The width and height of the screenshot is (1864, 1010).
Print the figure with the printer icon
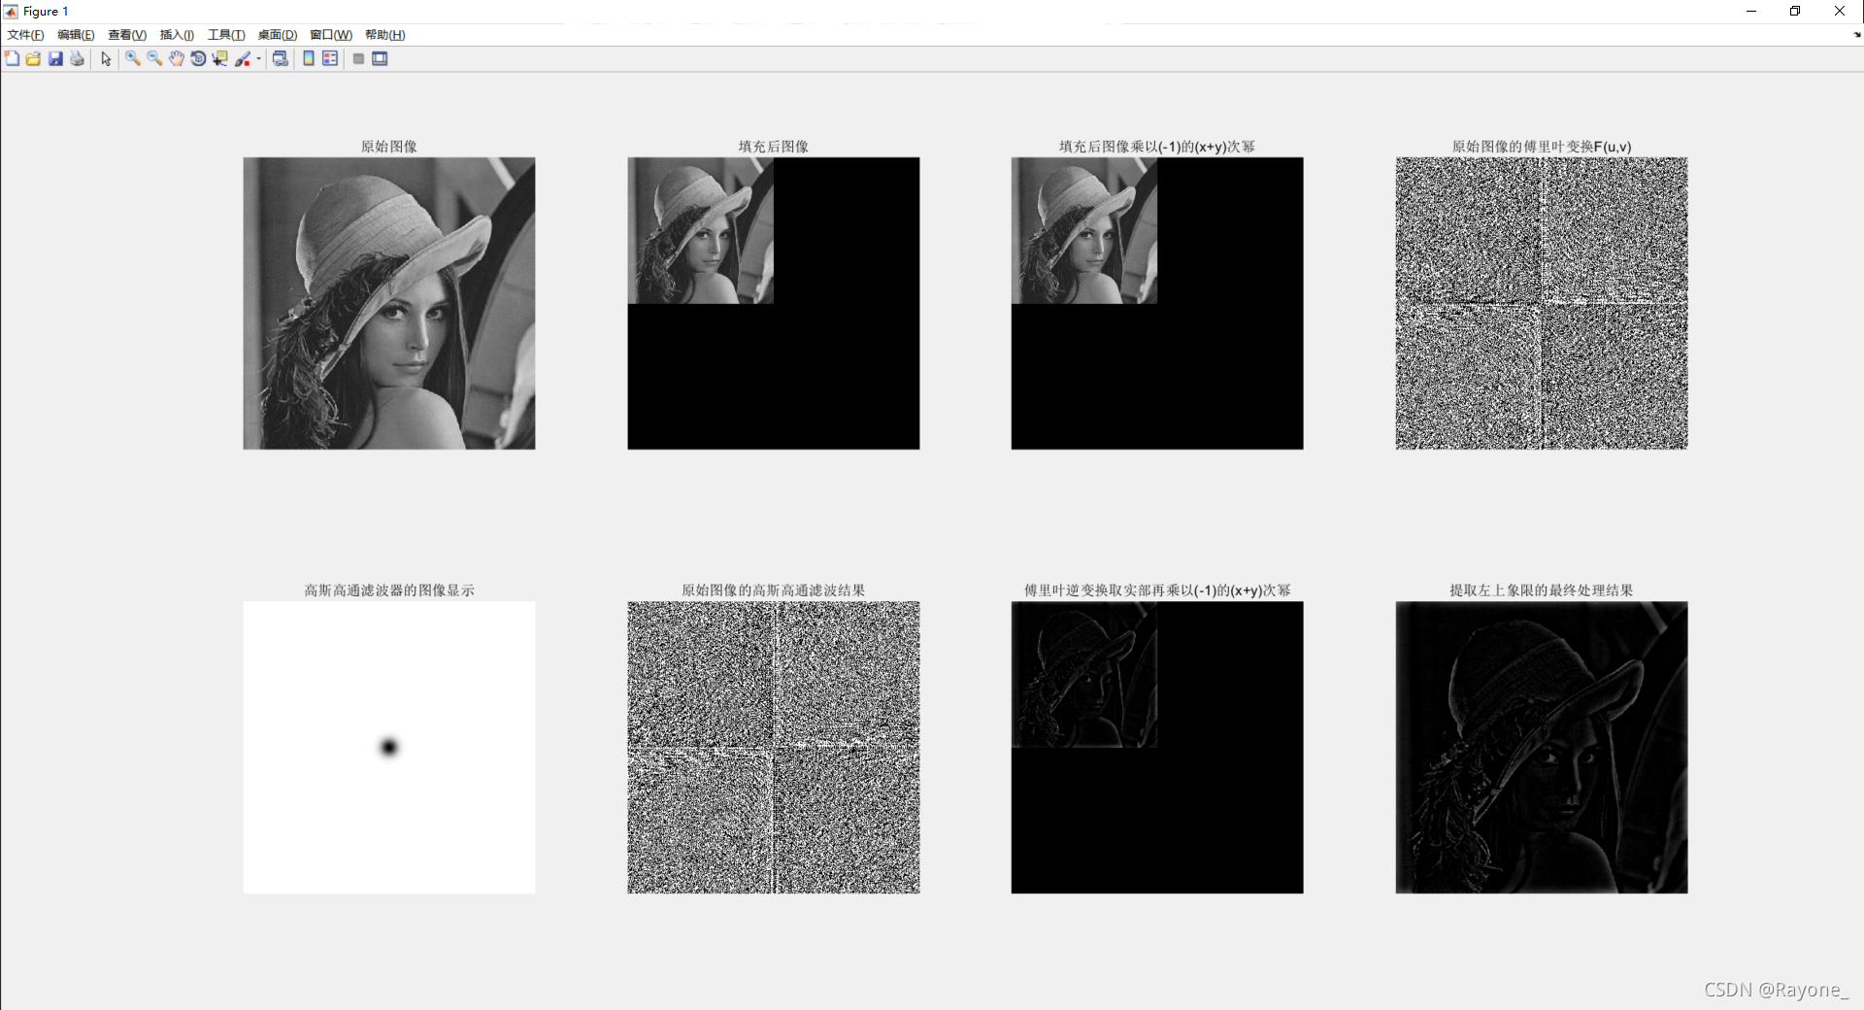(78, 59)
